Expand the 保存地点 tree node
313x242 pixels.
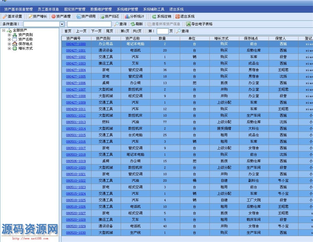(x=9, y=44)
